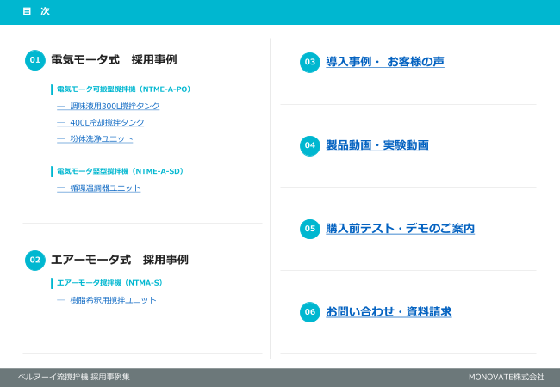
Task: Click the 05 number badge
Action: point(310,229)
